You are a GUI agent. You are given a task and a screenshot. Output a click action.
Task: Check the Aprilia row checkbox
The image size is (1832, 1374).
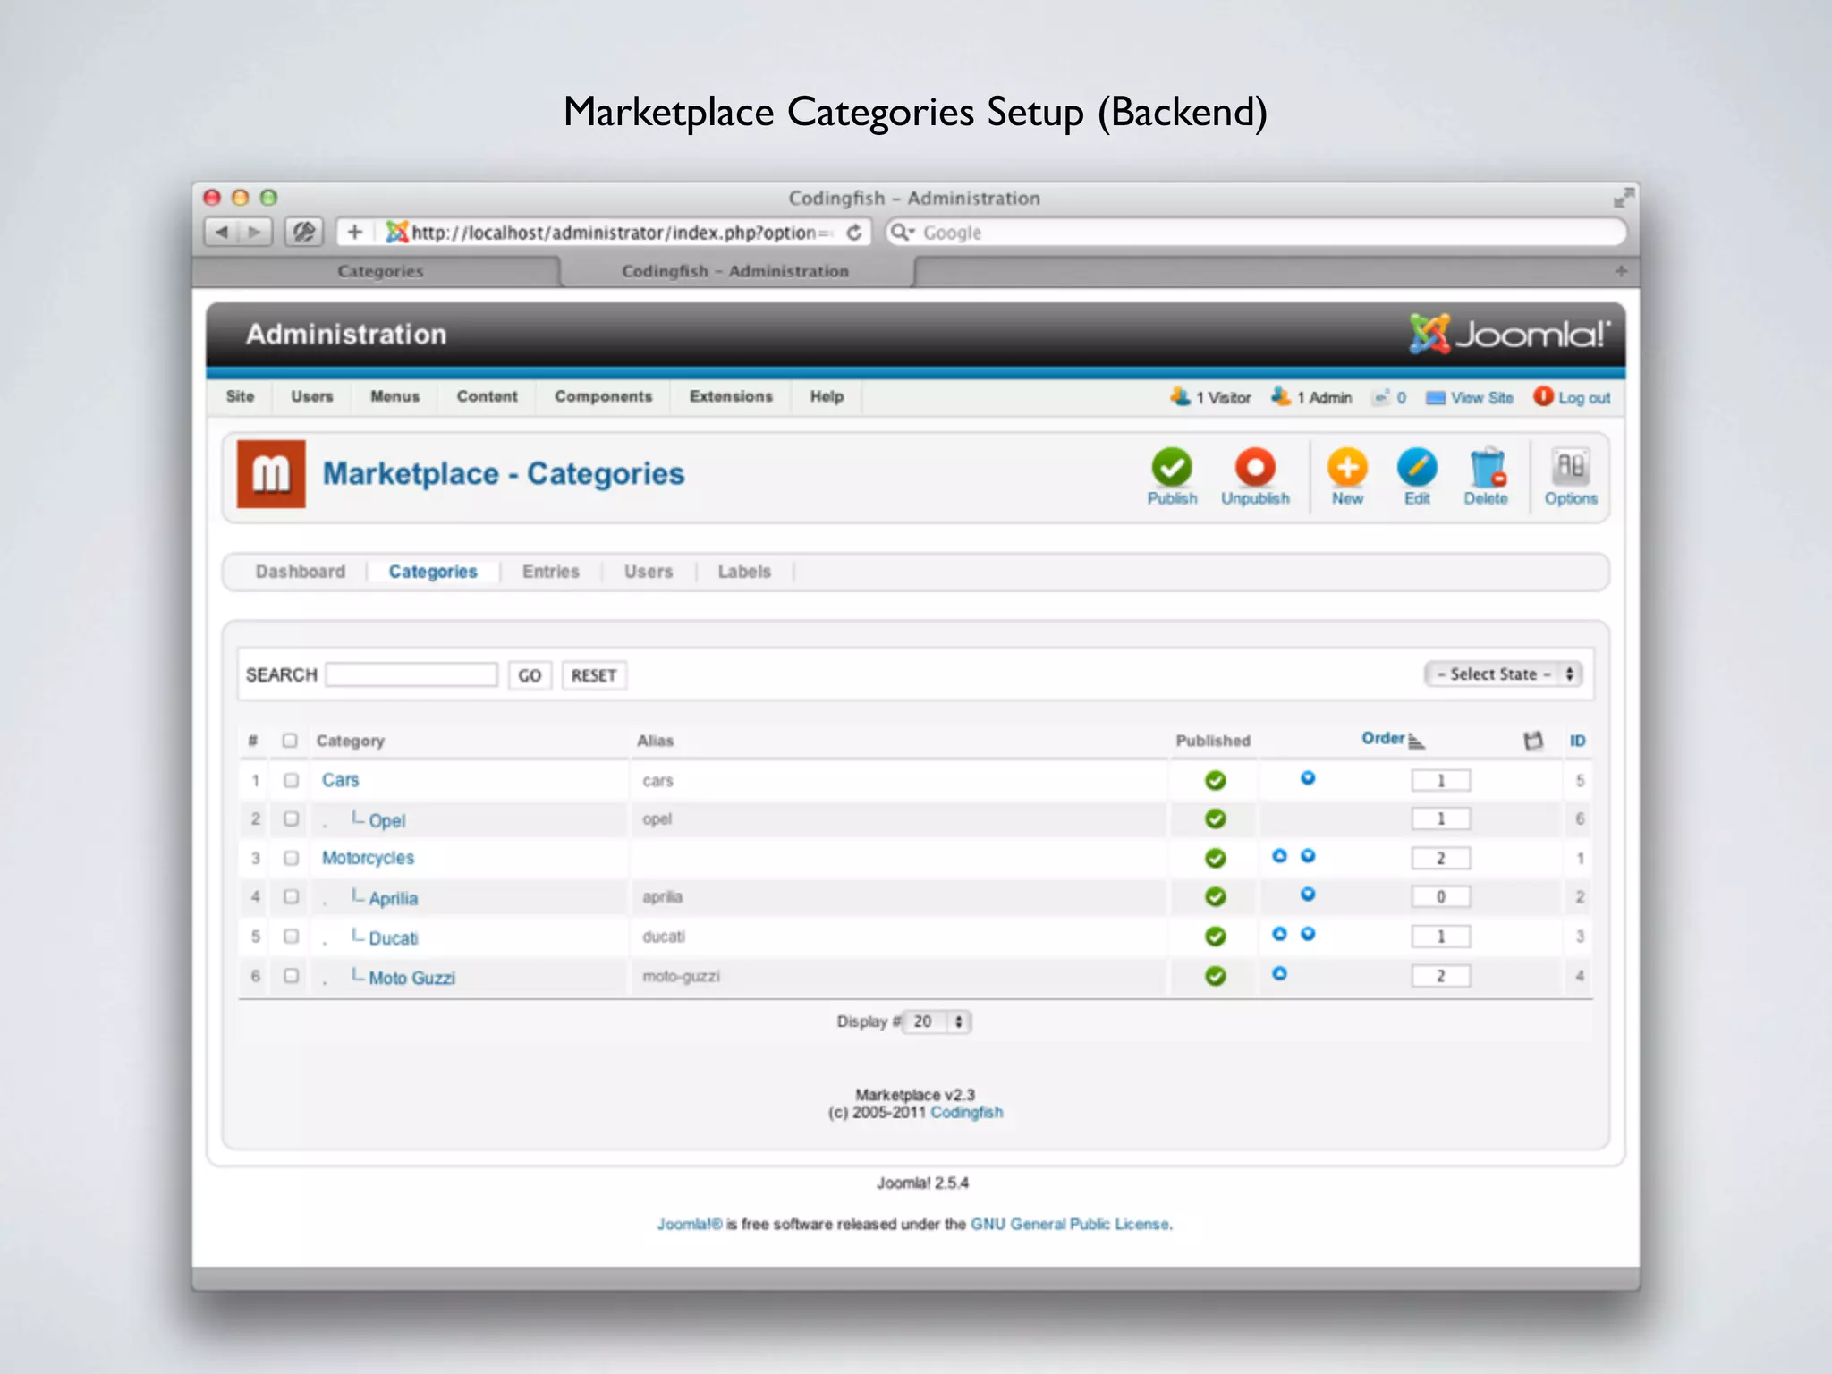291,896
